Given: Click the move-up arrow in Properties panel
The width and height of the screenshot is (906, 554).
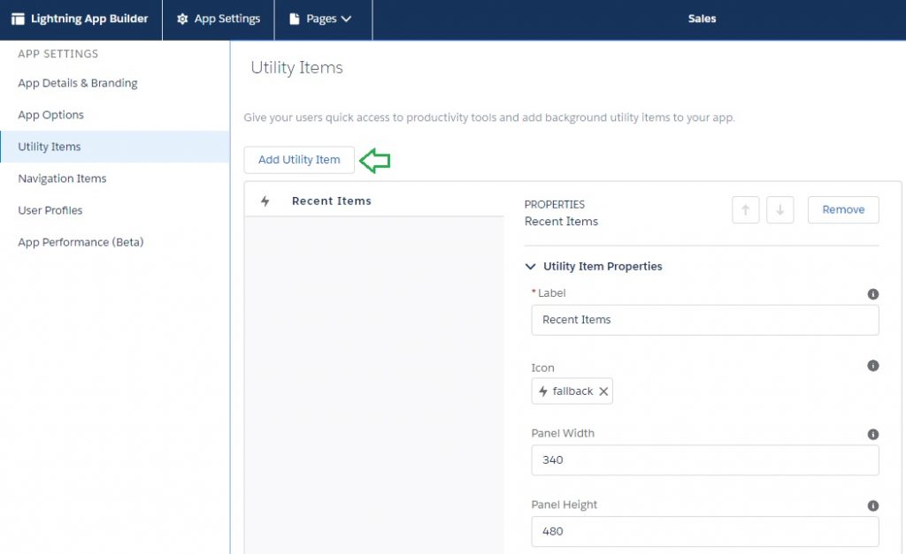Looking at the screenshot, I should [x=746, y=209].
